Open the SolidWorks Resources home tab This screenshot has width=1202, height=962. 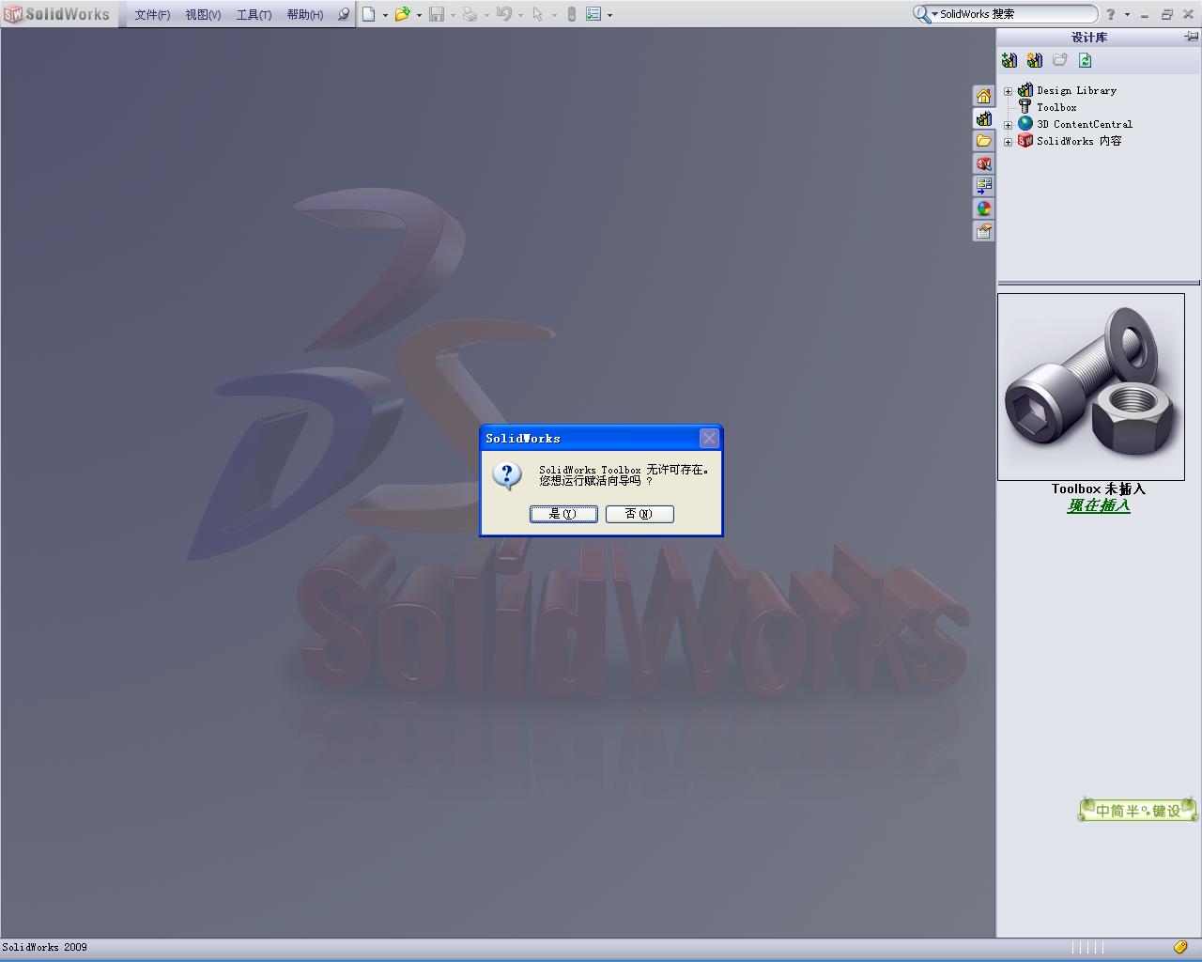[x=983, y=96]
